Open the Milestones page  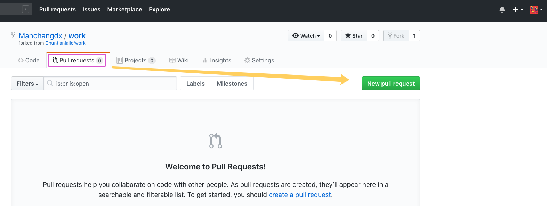232,84
